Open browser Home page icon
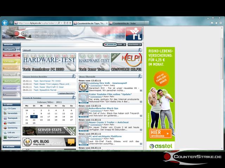This screenshot has width=225, height=168. click(x=212, y=23)
